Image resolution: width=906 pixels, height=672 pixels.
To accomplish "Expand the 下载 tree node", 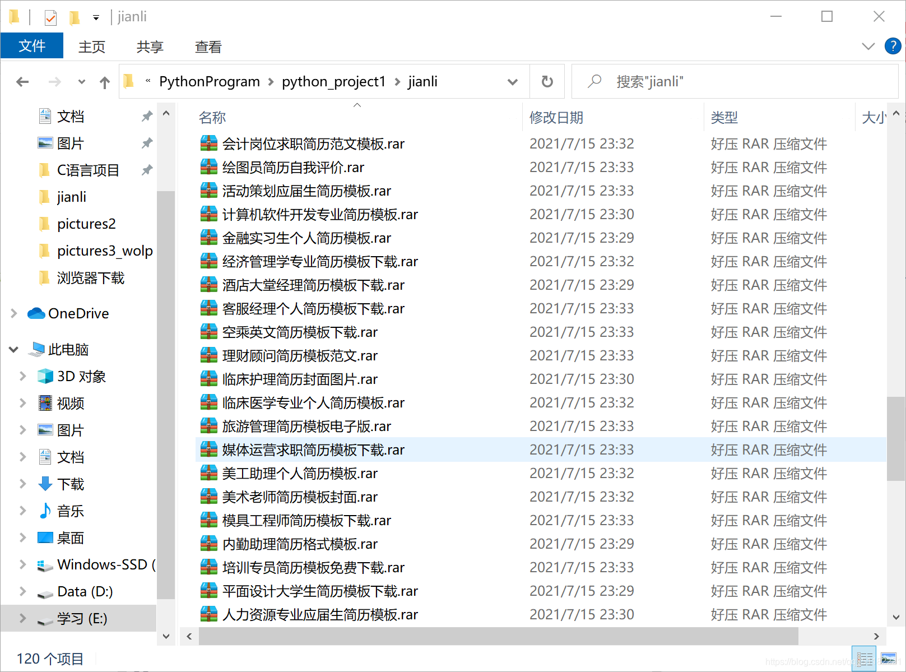I will 23,484.
